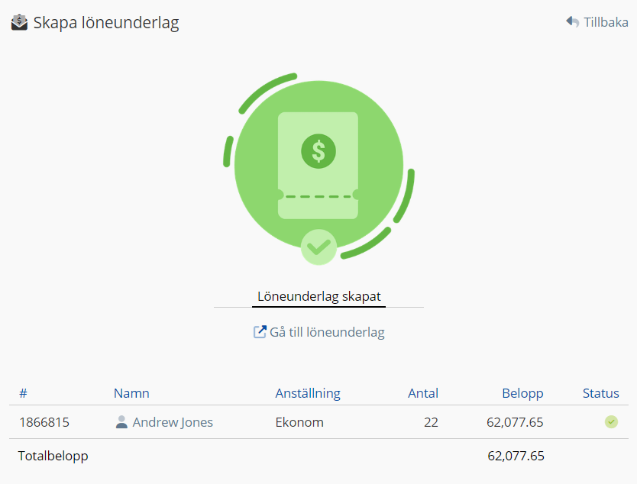Sort by the # column header

pos(23,393)
